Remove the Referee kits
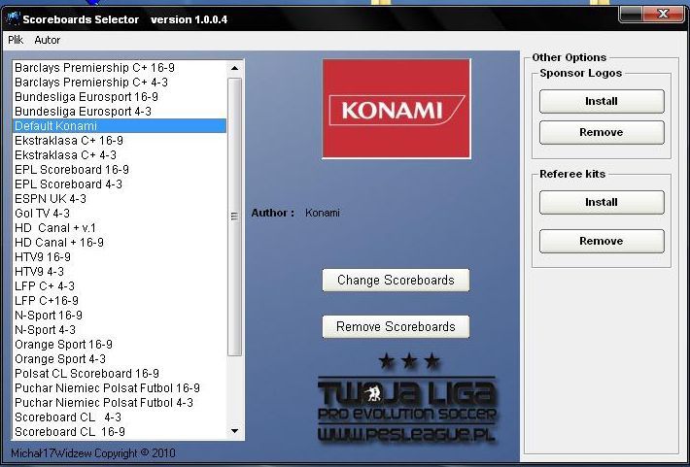690x467 pixels. (602, 241)
